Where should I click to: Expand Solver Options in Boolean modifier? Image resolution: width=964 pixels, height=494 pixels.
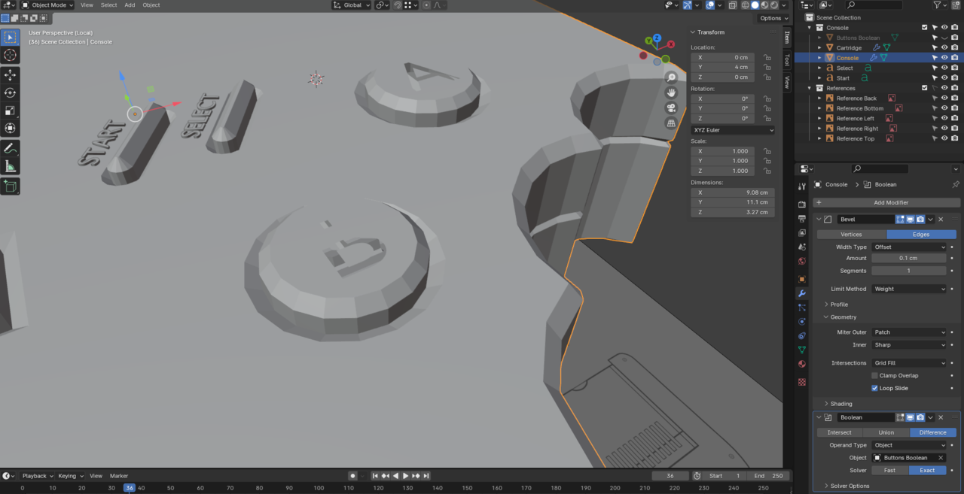(848, 486)
